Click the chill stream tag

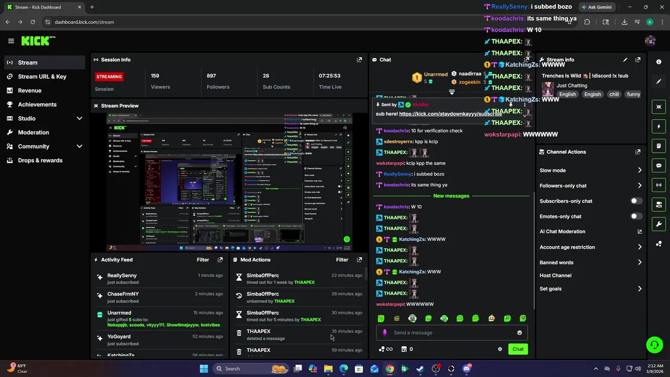tap(614, 94)
